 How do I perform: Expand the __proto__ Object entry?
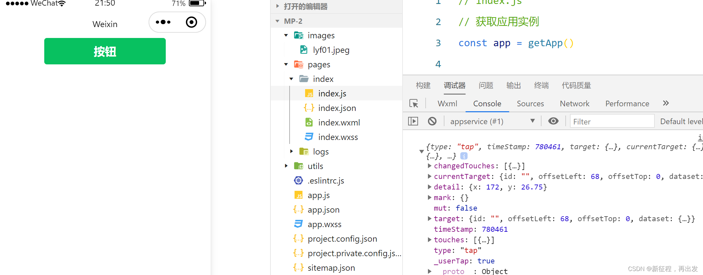[429, 271]
